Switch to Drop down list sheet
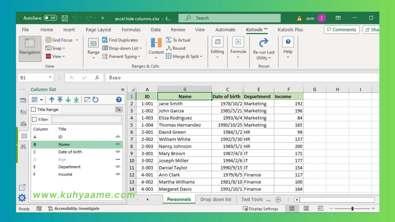 tap(216, 199)
